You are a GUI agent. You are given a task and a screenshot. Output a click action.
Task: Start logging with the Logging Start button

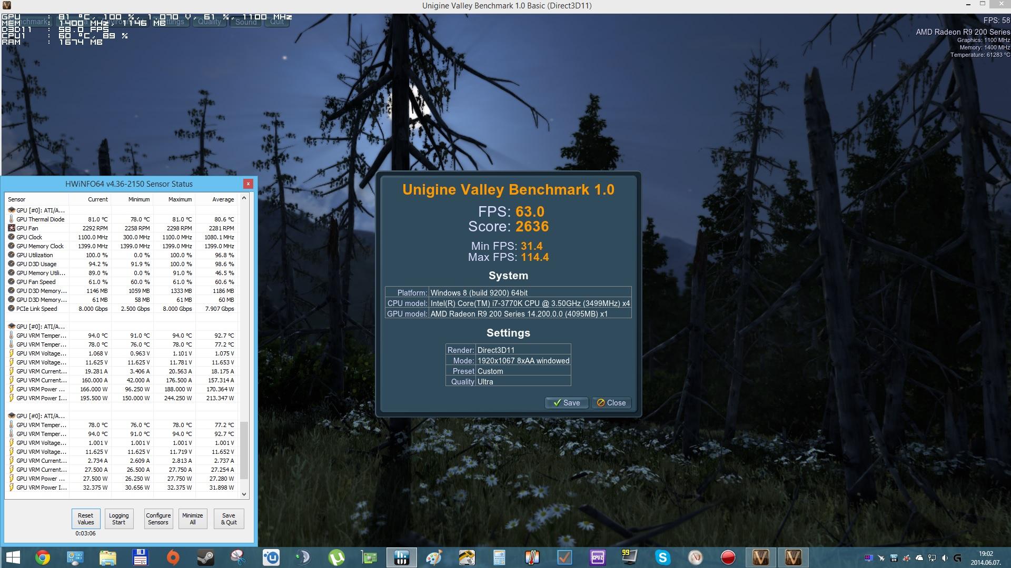(118, 519)
